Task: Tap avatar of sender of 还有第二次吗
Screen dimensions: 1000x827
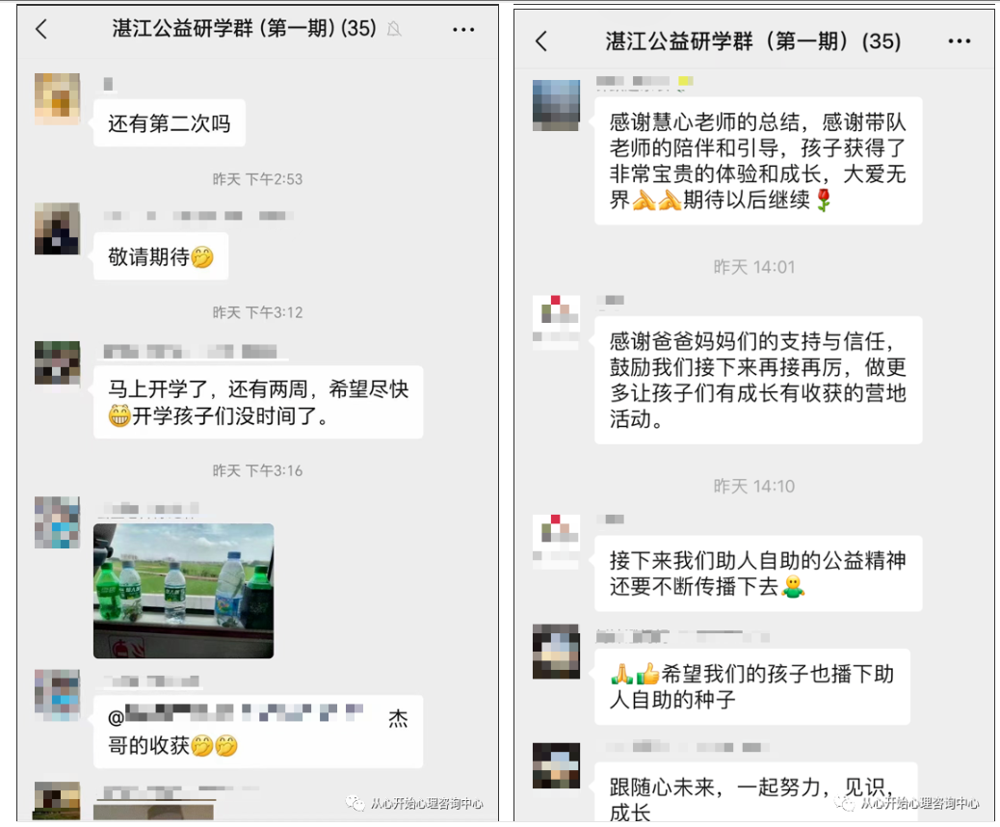Action: click(58, 98)
